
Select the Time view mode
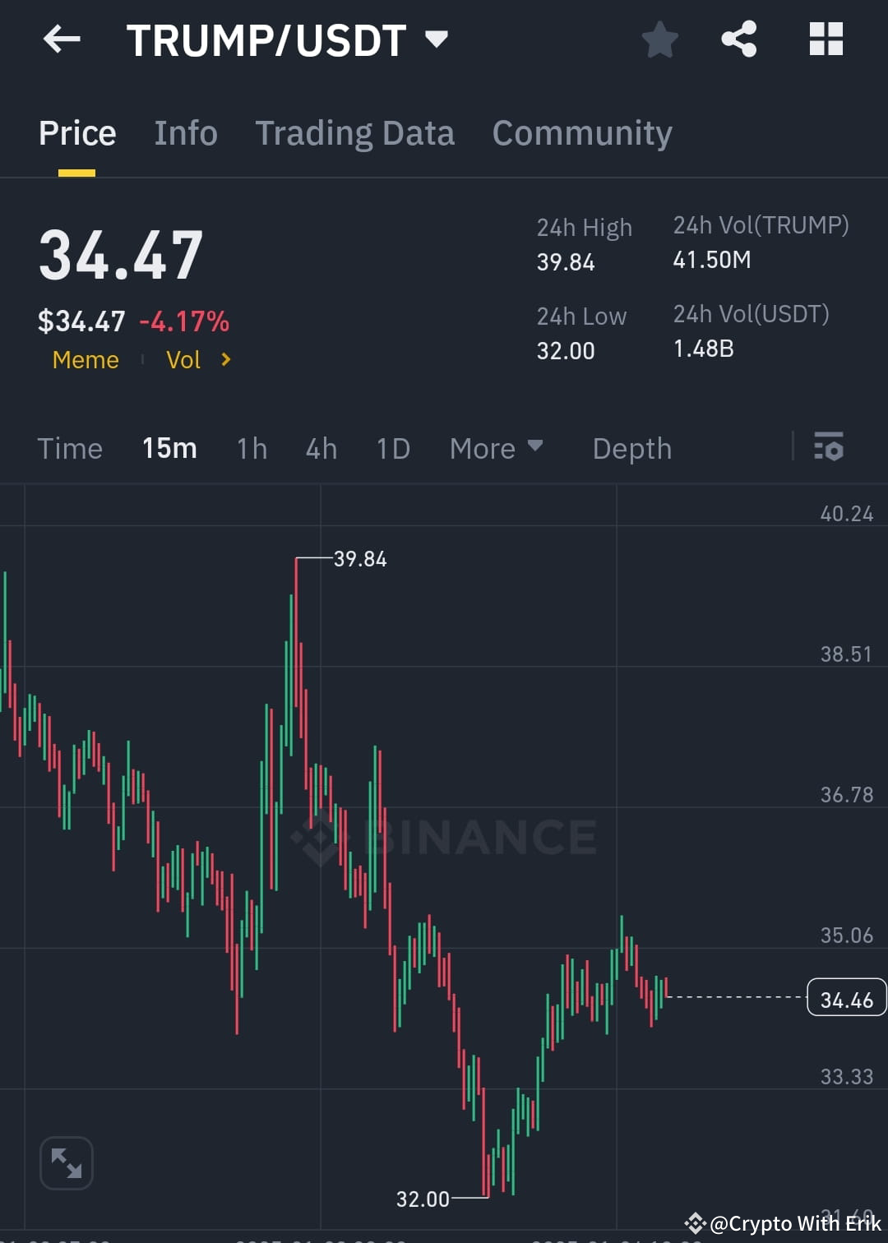pos(70,448)
